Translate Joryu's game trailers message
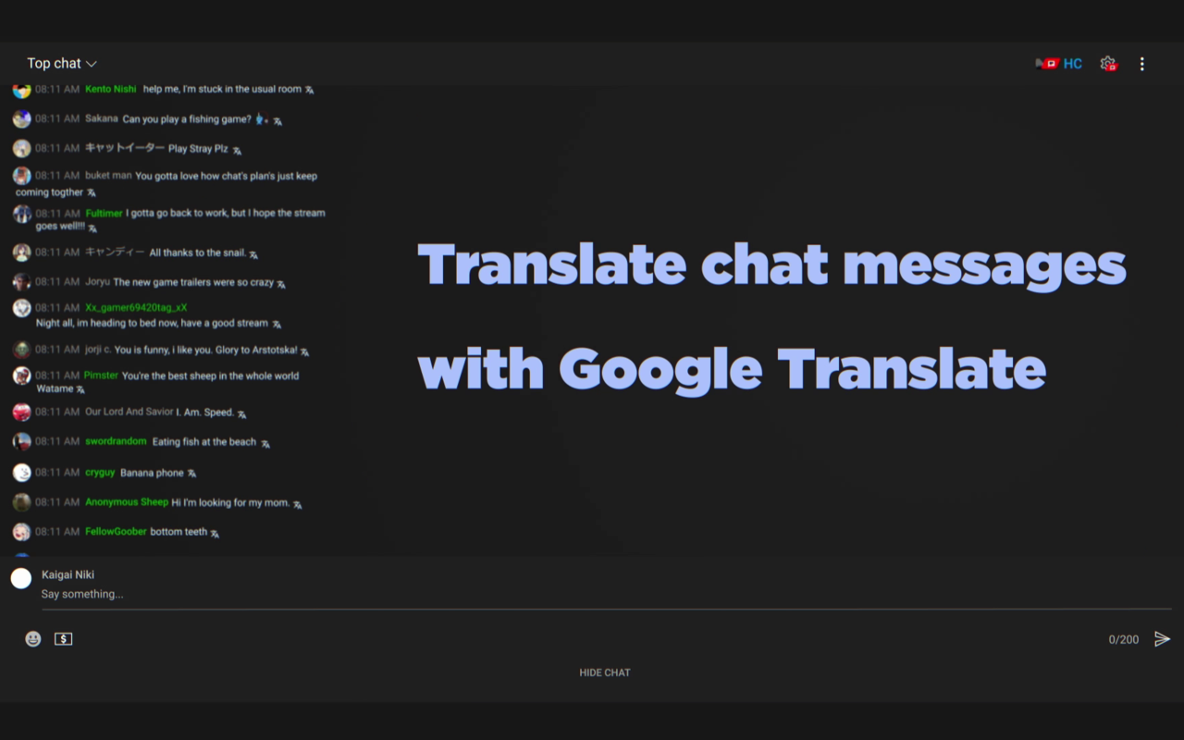The image size is (1184, 740). [283, 284]
